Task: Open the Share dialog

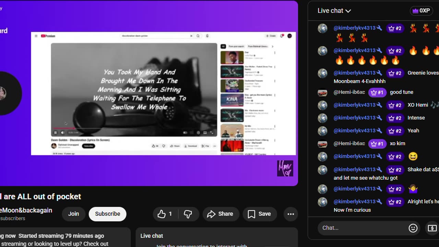Action: click(x=221, y=214)
